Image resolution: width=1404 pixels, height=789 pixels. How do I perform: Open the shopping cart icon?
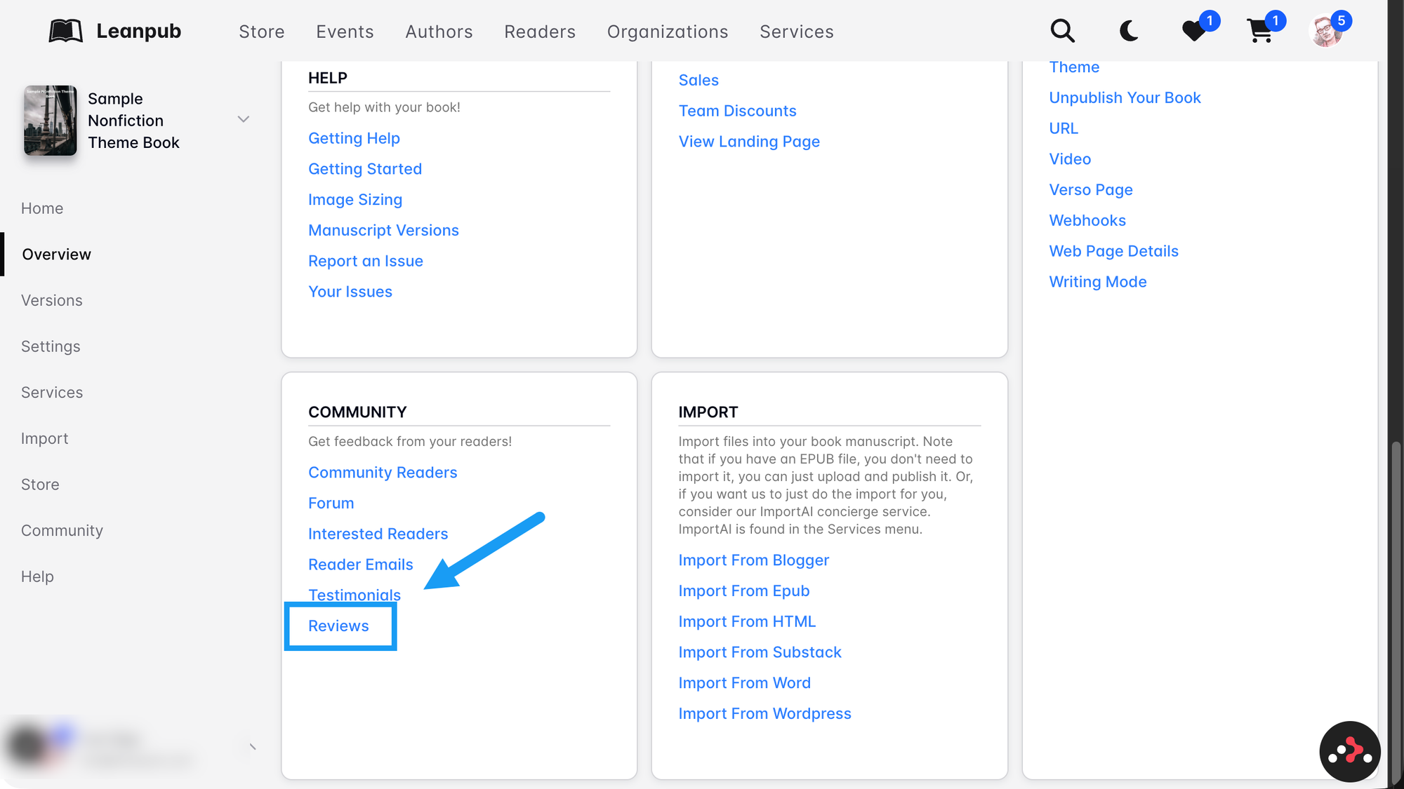tap(1260, 31)
